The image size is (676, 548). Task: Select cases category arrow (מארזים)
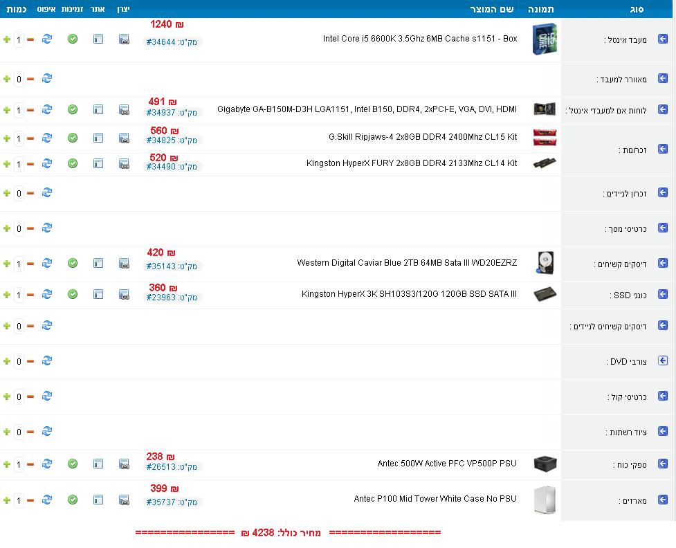pos(663,500)
